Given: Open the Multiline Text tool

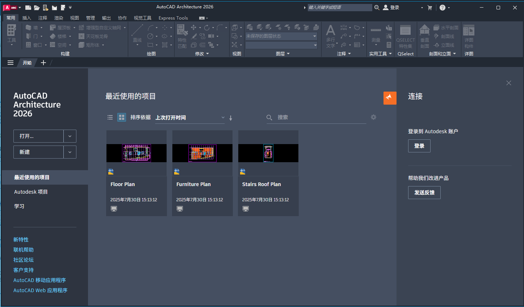Looking at the screenshot, I should coord(331,34).
